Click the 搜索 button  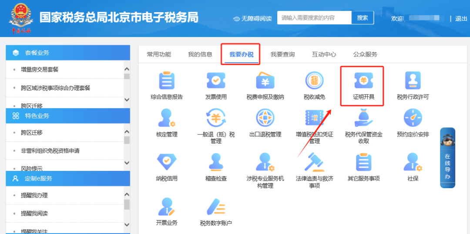point(363,18)
